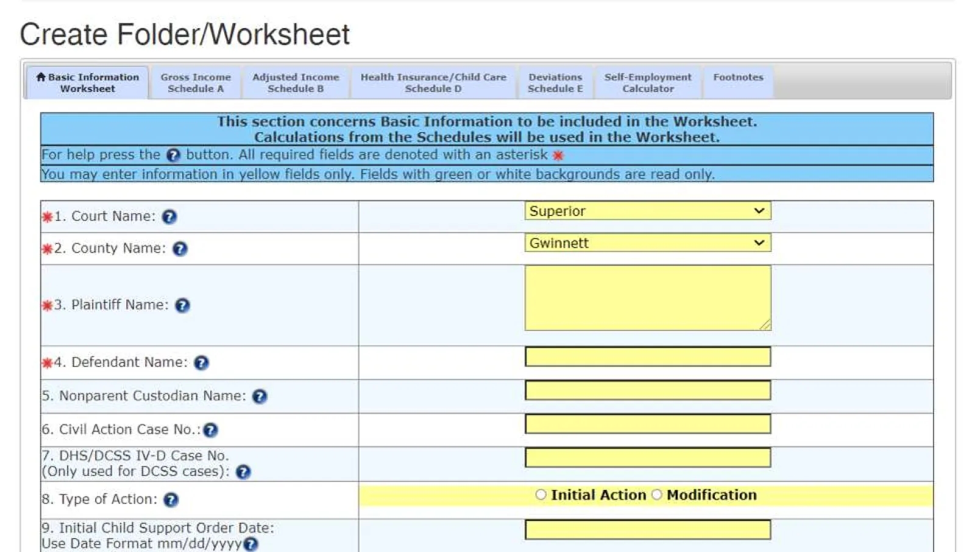Switch to the Self-Employment Calculator tab
The height and width of the screenshot is (552, 975).
(648, 83)
